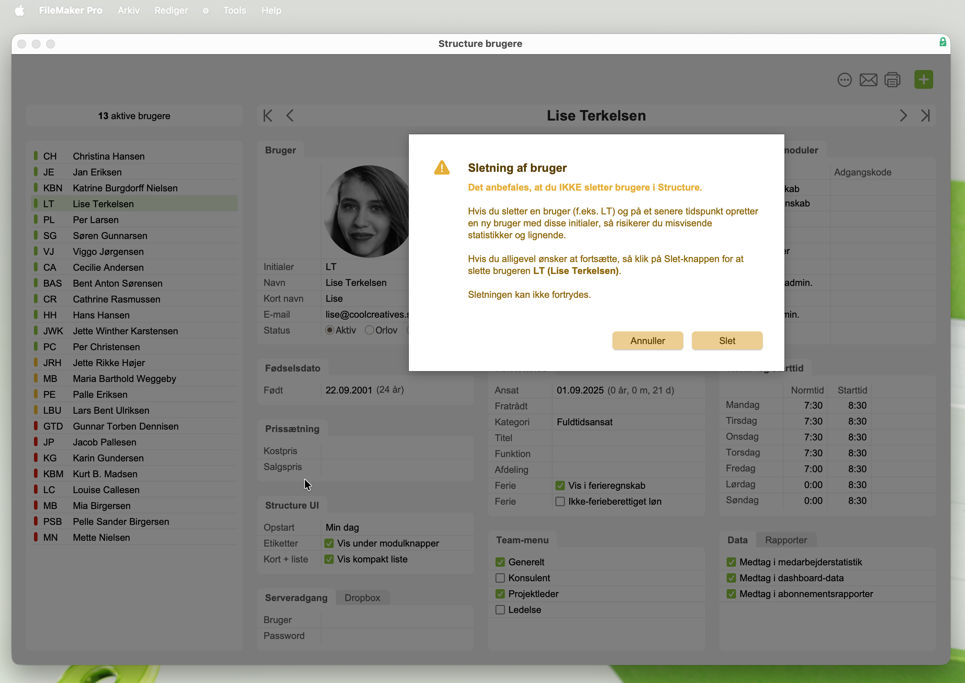The height and width of the screenshot is (683, 965).
Task: Switch to the Rapporter tab
Action: [786, 540]
